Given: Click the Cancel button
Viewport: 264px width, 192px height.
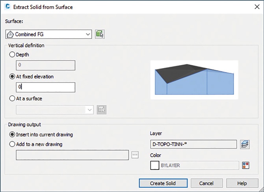Looking at the screenshot, I should pos(206,183).
